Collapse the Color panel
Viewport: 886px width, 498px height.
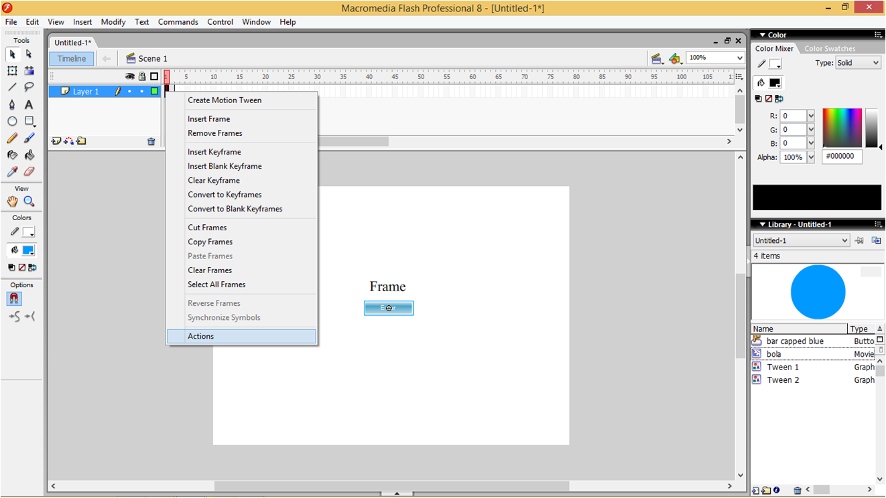[x=762, y=35]
